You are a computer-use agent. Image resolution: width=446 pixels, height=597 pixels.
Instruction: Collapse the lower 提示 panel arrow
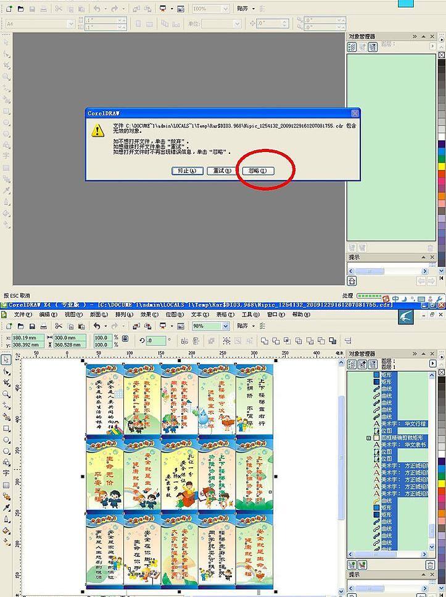coord(423,575)
